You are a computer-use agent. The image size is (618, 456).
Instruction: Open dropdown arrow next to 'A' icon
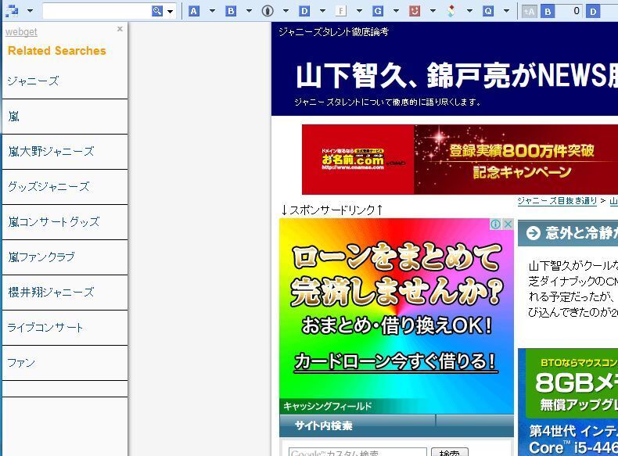(212, 11)
